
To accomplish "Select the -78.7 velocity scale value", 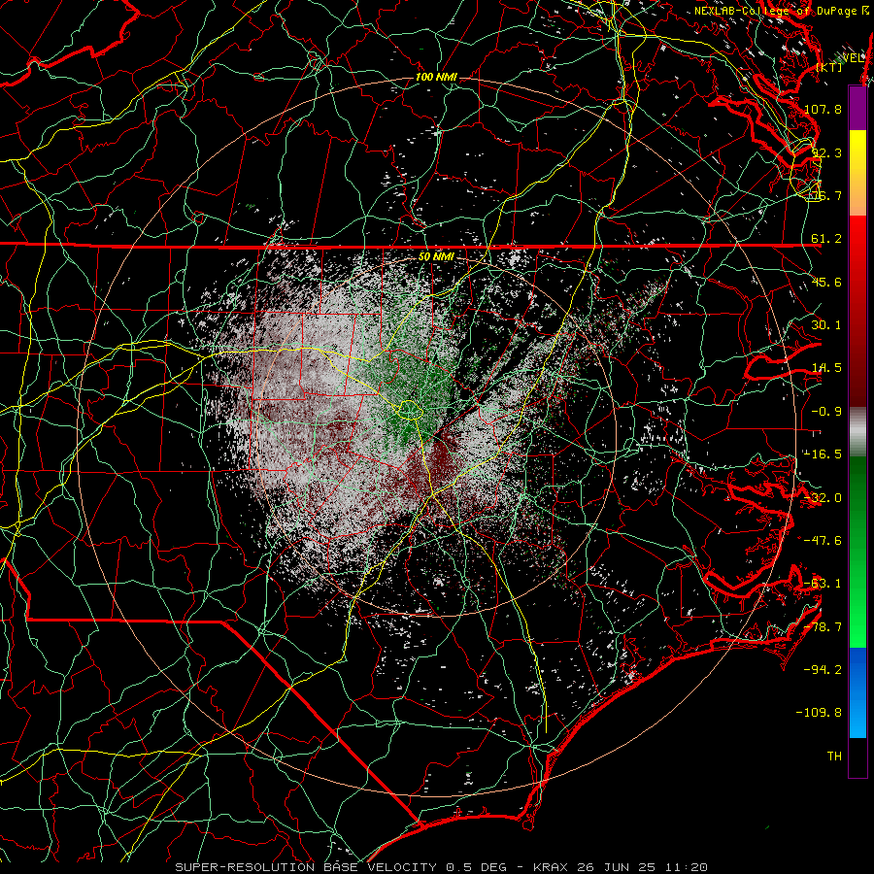I will (x=823, y=627).
